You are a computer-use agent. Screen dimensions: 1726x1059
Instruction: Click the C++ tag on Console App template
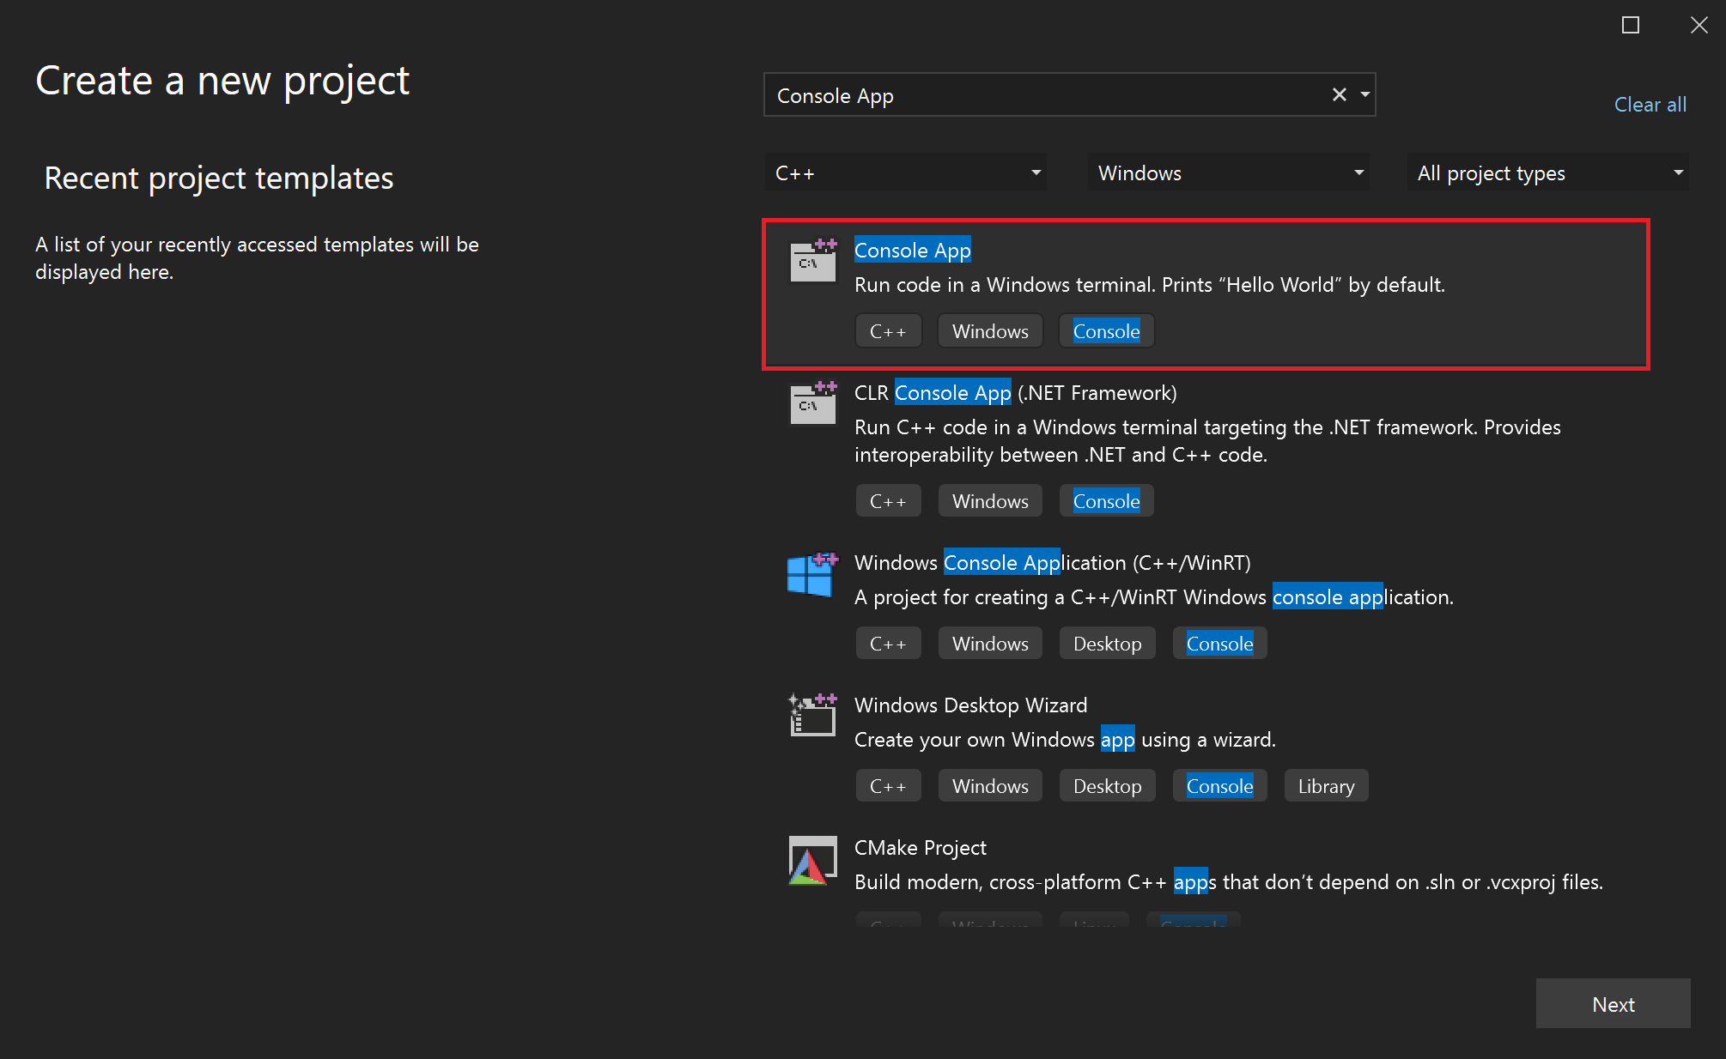[888, 331]
